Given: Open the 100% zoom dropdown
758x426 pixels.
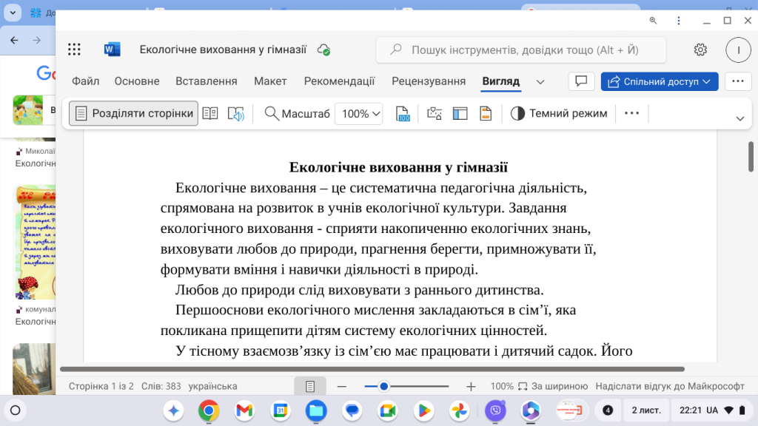Looking at the screenshot, I should [358, 113].
